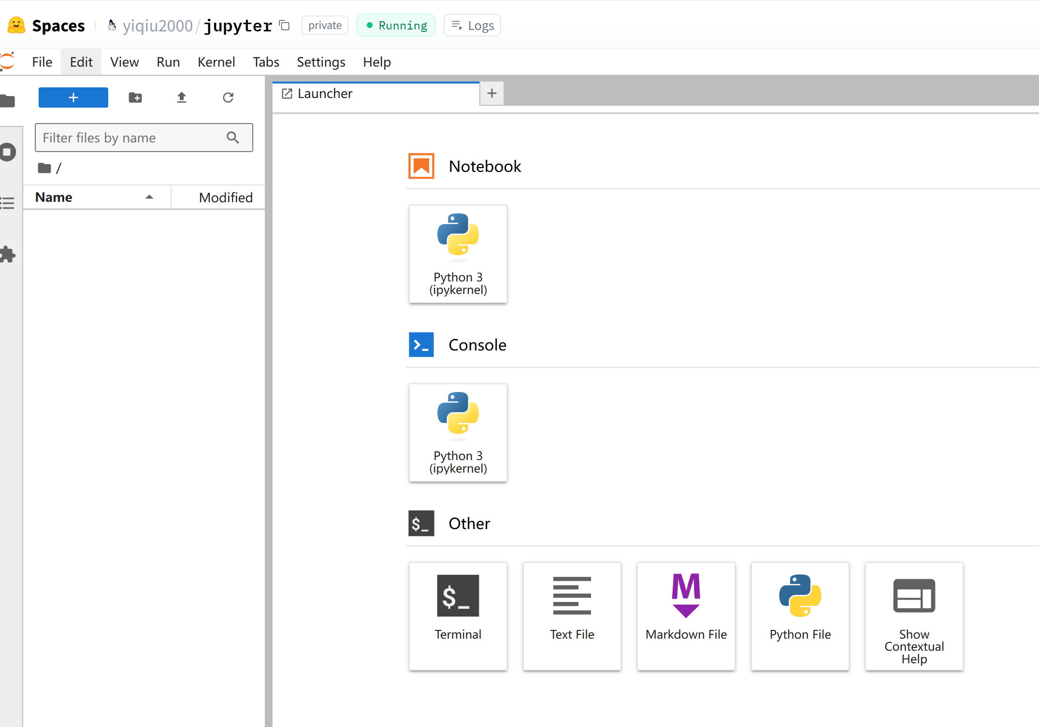Screen dimensions: 1039x727
Task: Open Extension Manager puzzle icon
Action: click(7, 254)
